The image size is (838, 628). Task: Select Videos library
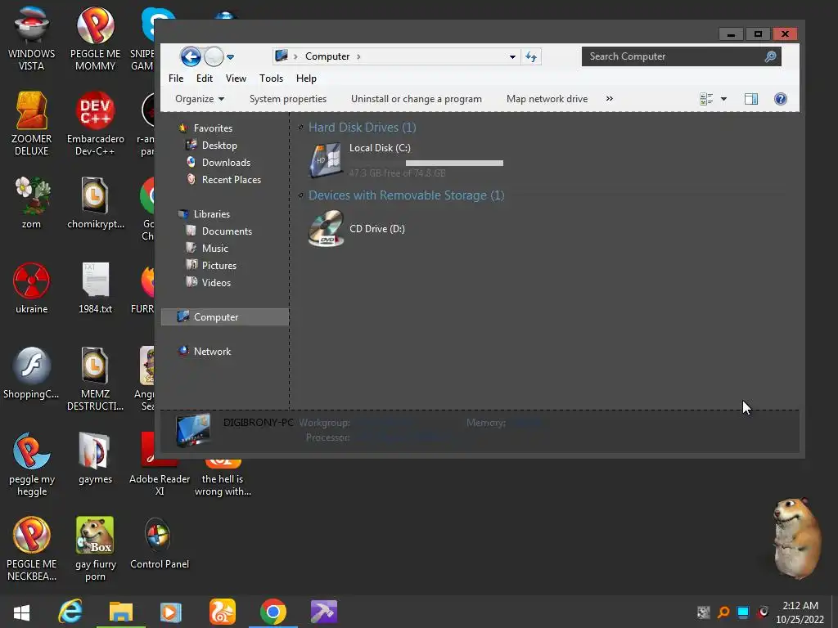(x=216, y=282)
